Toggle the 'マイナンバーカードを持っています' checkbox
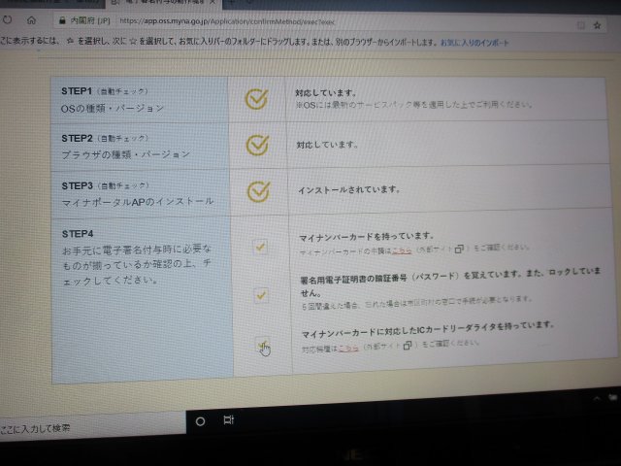The image size is (621, 466). tap(260, 247)
